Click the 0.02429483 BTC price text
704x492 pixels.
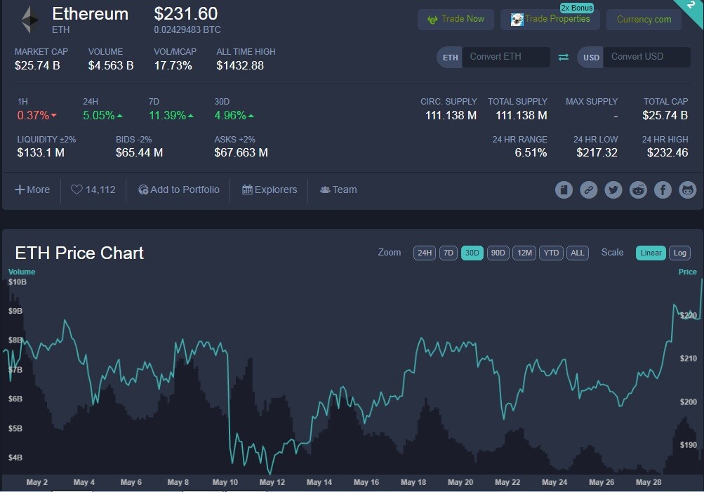pyautogui.click(x=187, y=30)
